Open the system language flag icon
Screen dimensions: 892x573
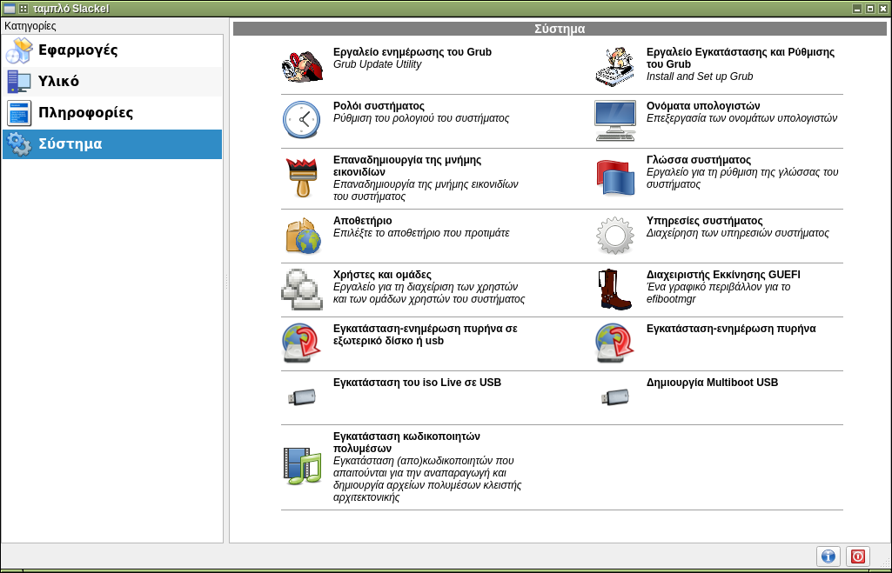pos(615,178)
